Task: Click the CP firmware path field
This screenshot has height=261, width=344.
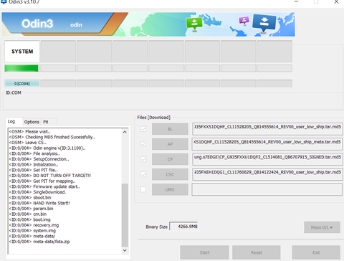Action: point(267,159)
